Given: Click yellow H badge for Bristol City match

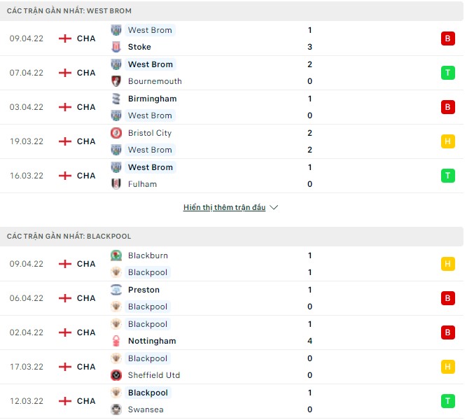Looking at the screenshot, I should pyautogui.click(x=447, y=141).
